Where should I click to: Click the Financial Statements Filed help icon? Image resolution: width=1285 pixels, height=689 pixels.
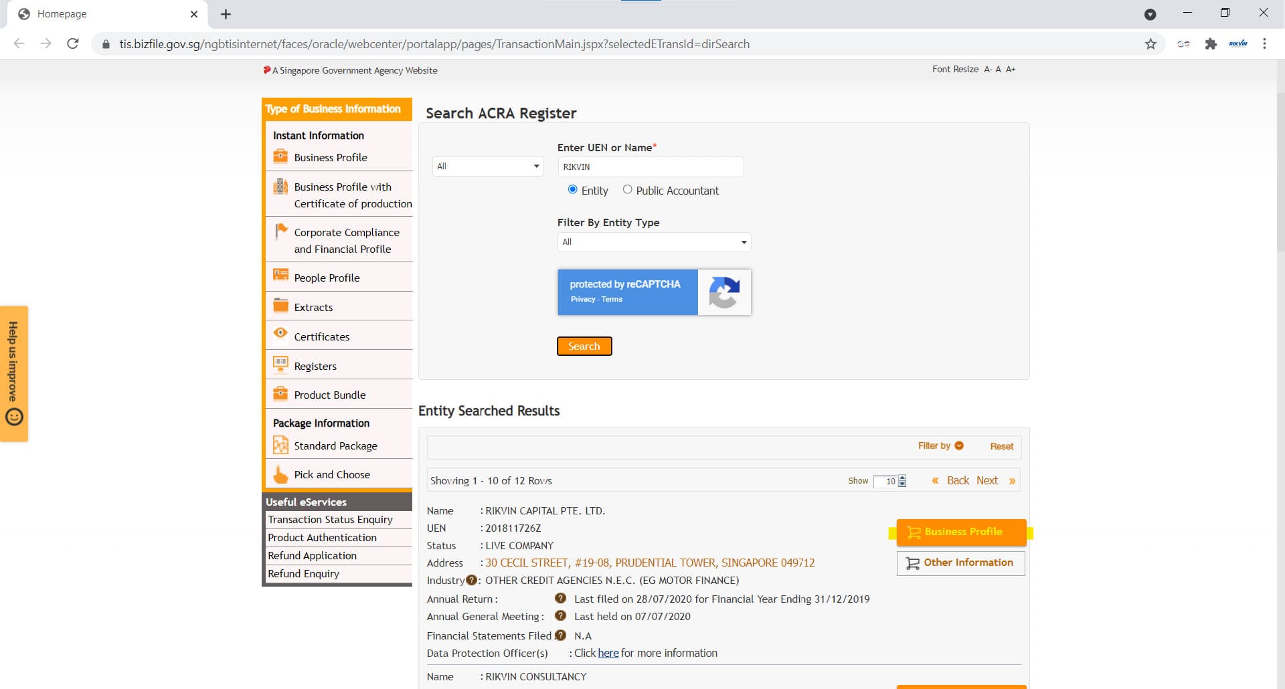[560, 635]
